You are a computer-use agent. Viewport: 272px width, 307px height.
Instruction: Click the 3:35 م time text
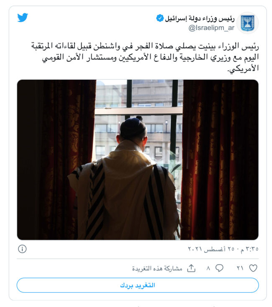click(x=249, y=249)
